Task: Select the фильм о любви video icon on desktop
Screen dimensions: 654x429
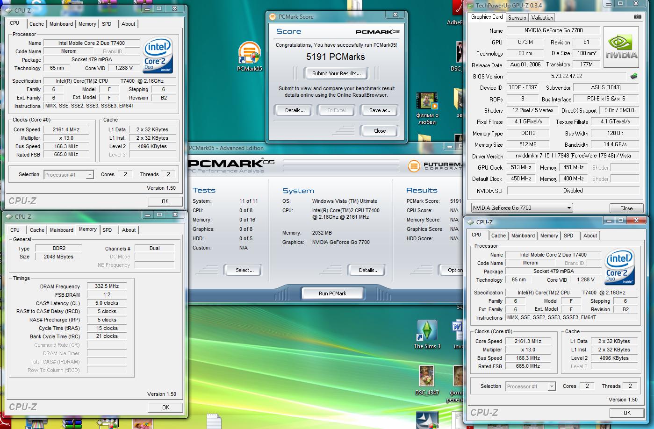Action: [427, 108]
